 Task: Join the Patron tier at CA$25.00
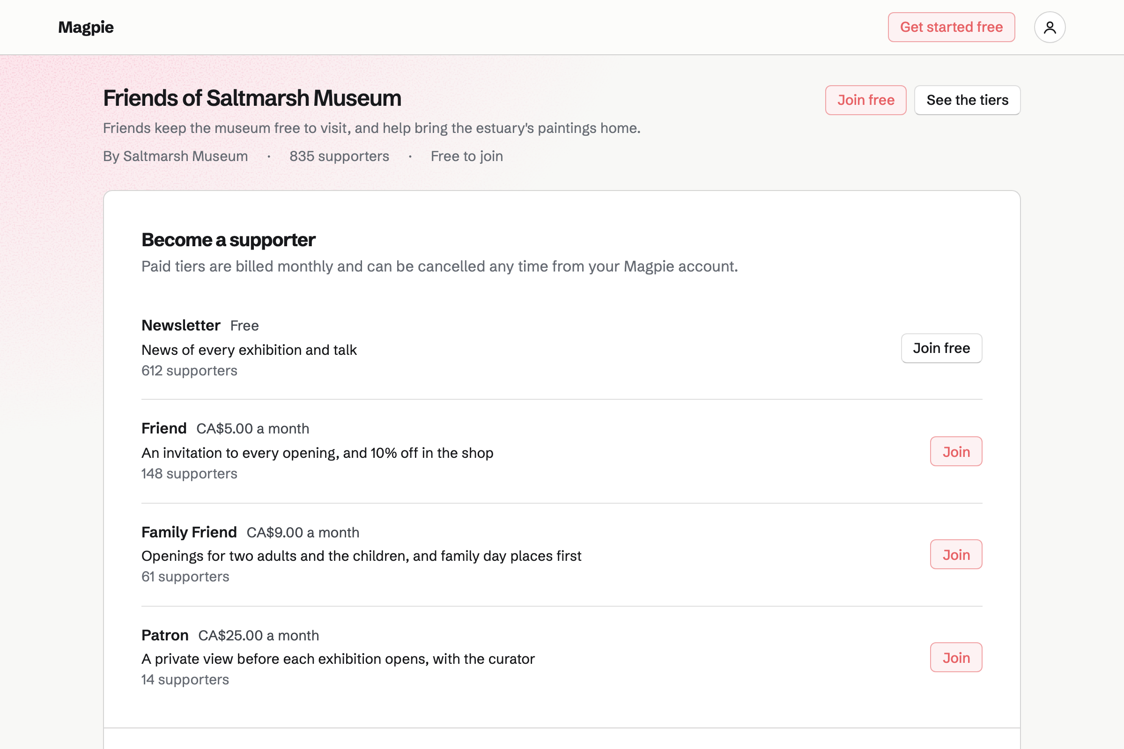956,658
